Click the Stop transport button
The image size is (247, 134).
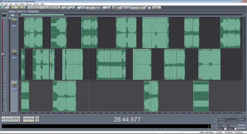click(4, 118)
